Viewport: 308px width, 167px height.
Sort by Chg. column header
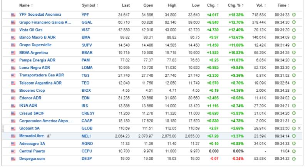click(212, 5)
